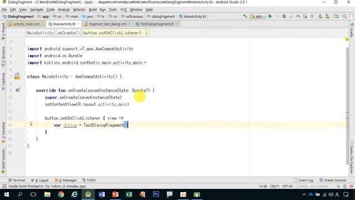The width and height of the screenshot is (355, 200).
Task: Open the Build Variants tool window
Action: (3, 161)
